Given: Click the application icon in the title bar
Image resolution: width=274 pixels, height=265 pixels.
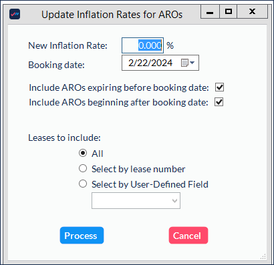Looking at the screenshot, I should [15, 14].
